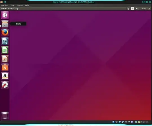Click the blue hard disk activity status icon
This screenshot has width=152, height=126.
[113, 122]
